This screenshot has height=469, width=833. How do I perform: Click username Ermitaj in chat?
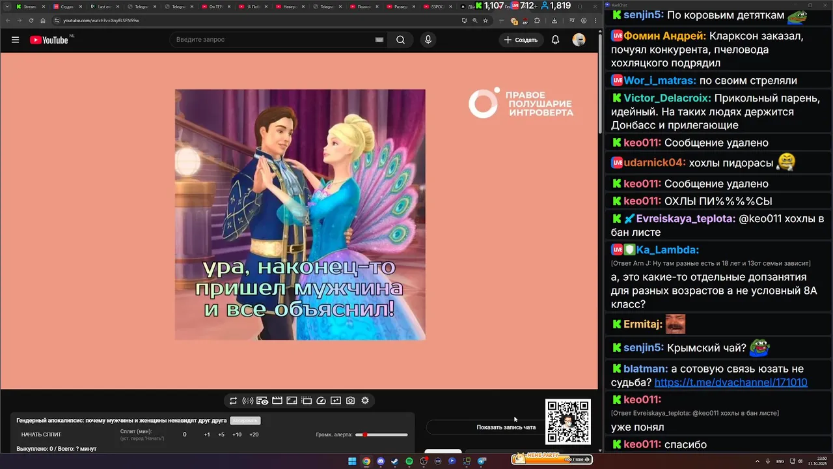click(643, 324)
